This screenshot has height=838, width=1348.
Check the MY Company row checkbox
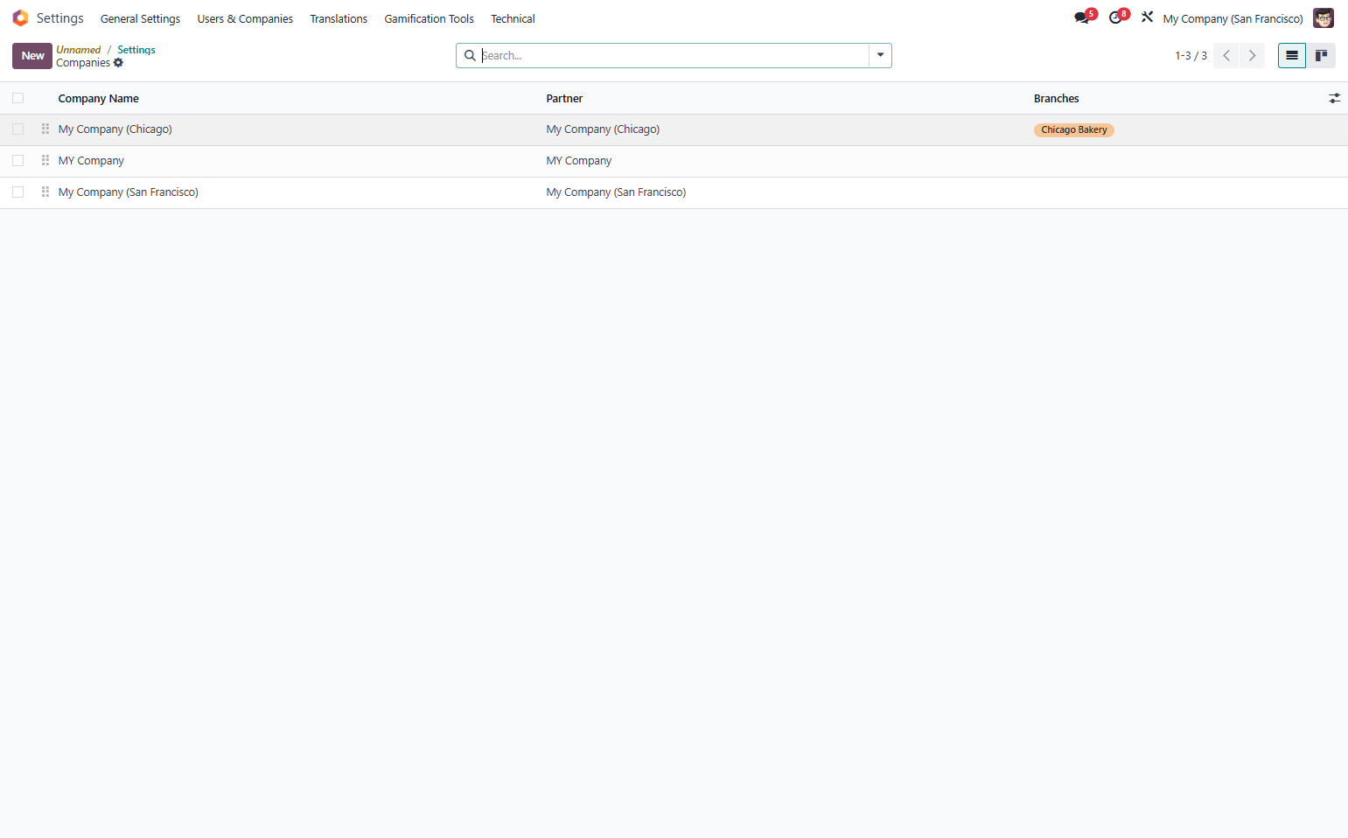[x=18, y=161]
